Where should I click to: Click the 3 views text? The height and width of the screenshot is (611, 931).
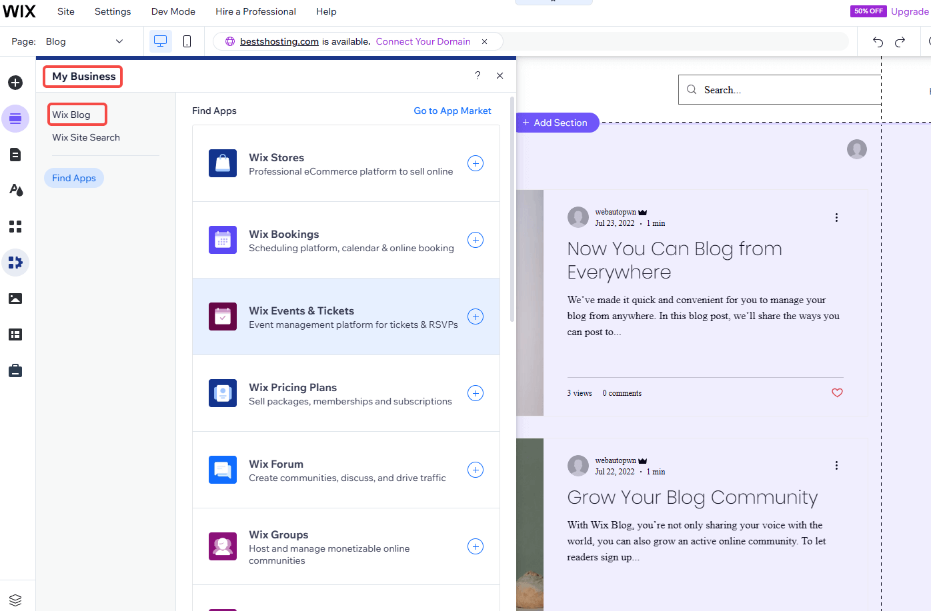point(580,393)
